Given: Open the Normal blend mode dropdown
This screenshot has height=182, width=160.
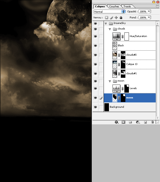Looking at the screenshot, I should click(109, 12).
